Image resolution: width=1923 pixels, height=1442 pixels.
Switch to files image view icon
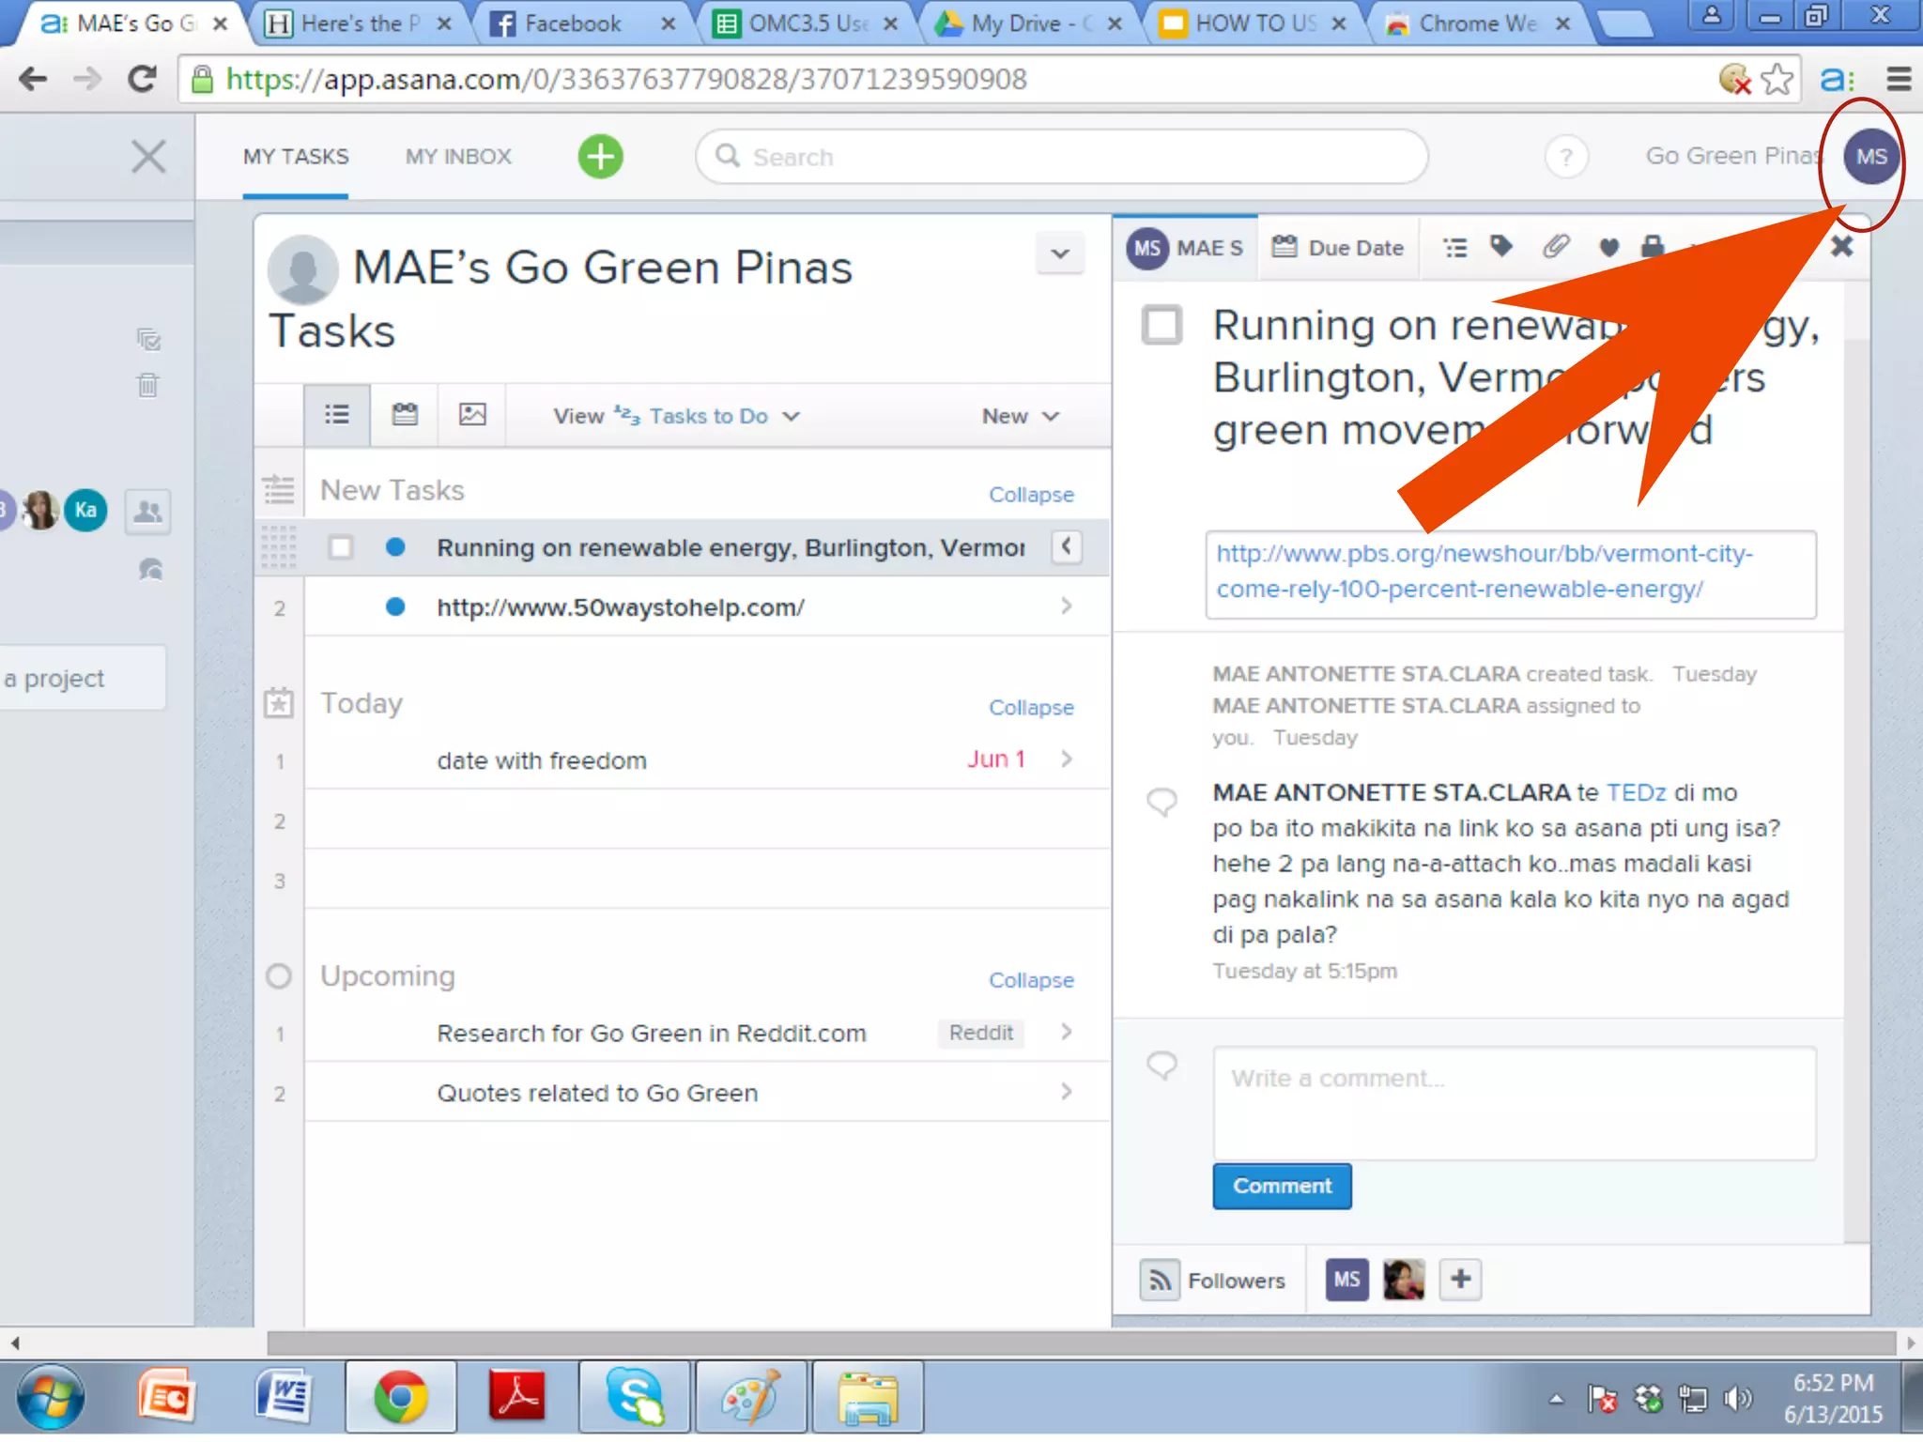pyautogui.click(x=472, y=415)
